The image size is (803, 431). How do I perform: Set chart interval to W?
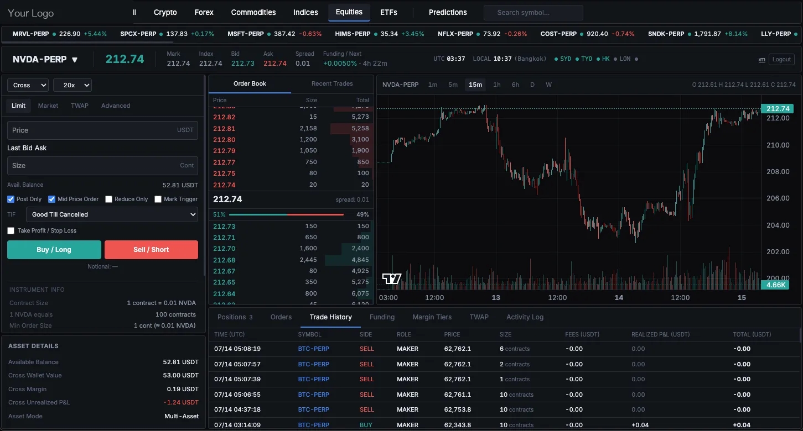pyautogui.click(x=548, y=85)
